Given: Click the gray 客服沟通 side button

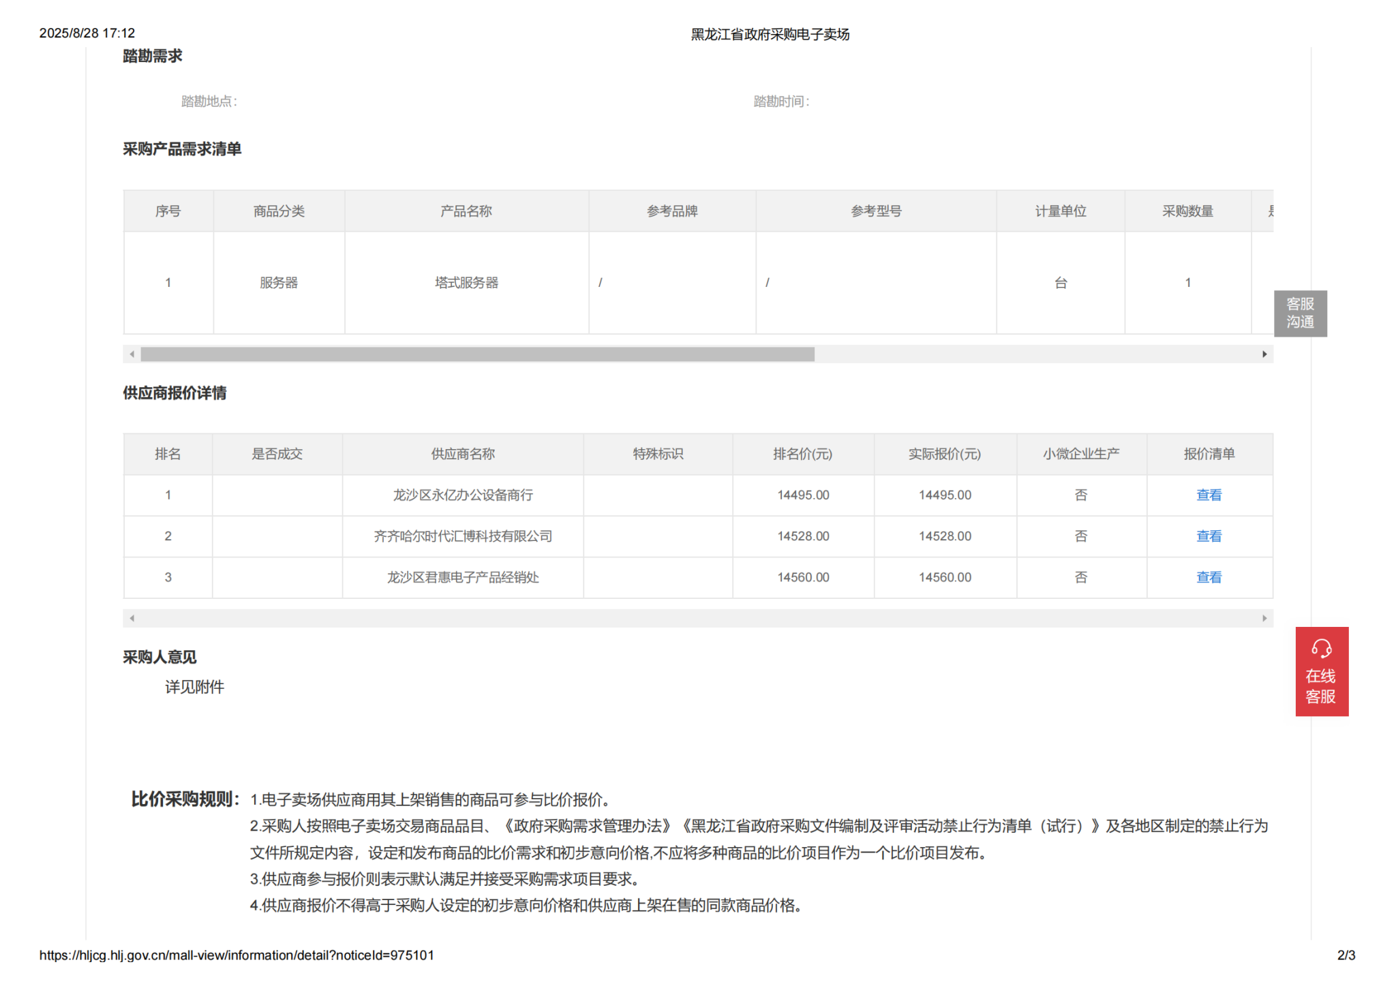Looking at the screenshot, I should [1300, 313].
